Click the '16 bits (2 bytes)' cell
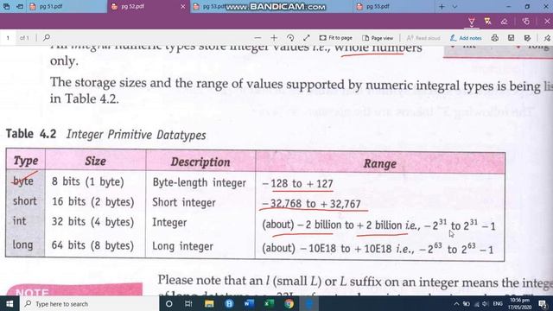The image size is (553, 311). [93, 201]
